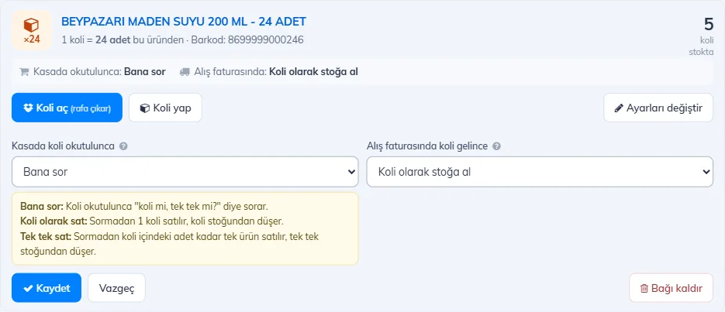The height and width of the screenshot is (312, 725).
Task: Click the truck icon beside Alış faturasında
Action: point(185,72)
